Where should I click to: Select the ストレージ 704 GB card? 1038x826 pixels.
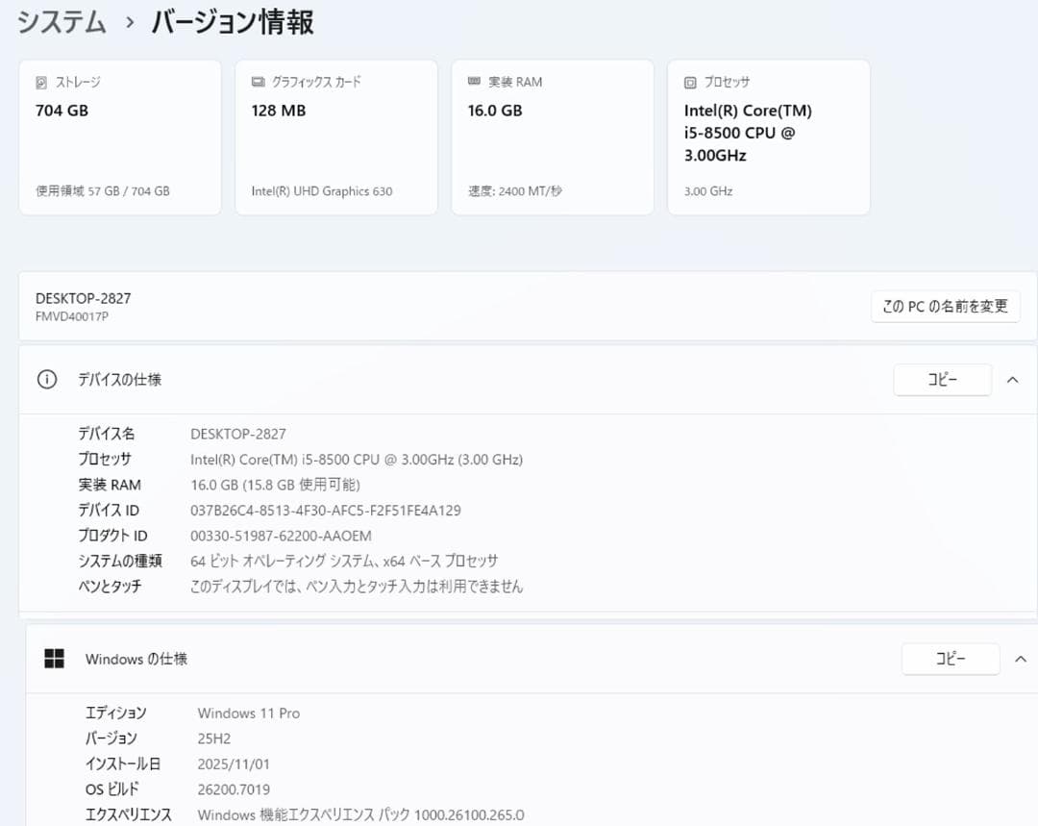(119, 135)
